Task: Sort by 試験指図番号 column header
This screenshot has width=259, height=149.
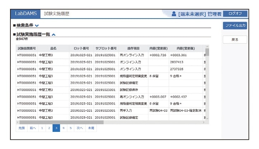Action: 27,48
